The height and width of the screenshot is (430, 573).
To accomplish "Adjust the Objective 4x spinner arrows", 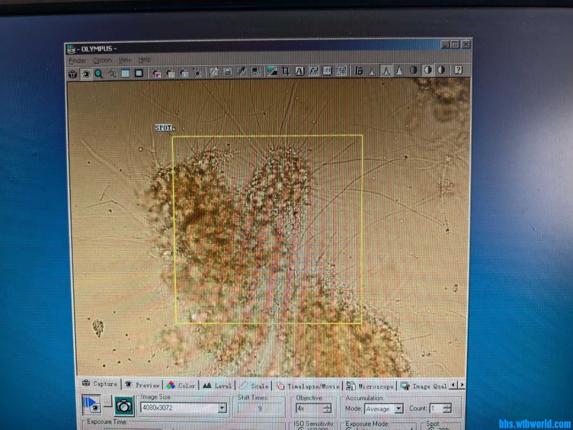I will (x=327, y=408).
